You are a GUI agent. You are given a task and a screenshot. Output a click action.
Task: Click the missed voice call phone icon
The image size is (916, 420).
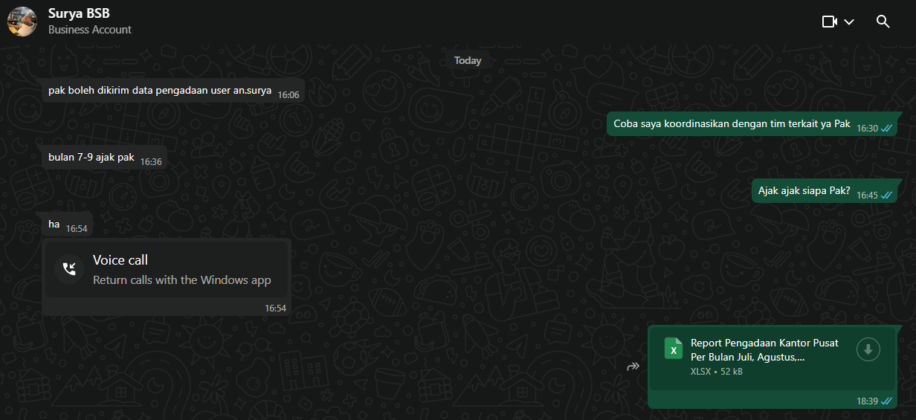click(x=69, y=269)
